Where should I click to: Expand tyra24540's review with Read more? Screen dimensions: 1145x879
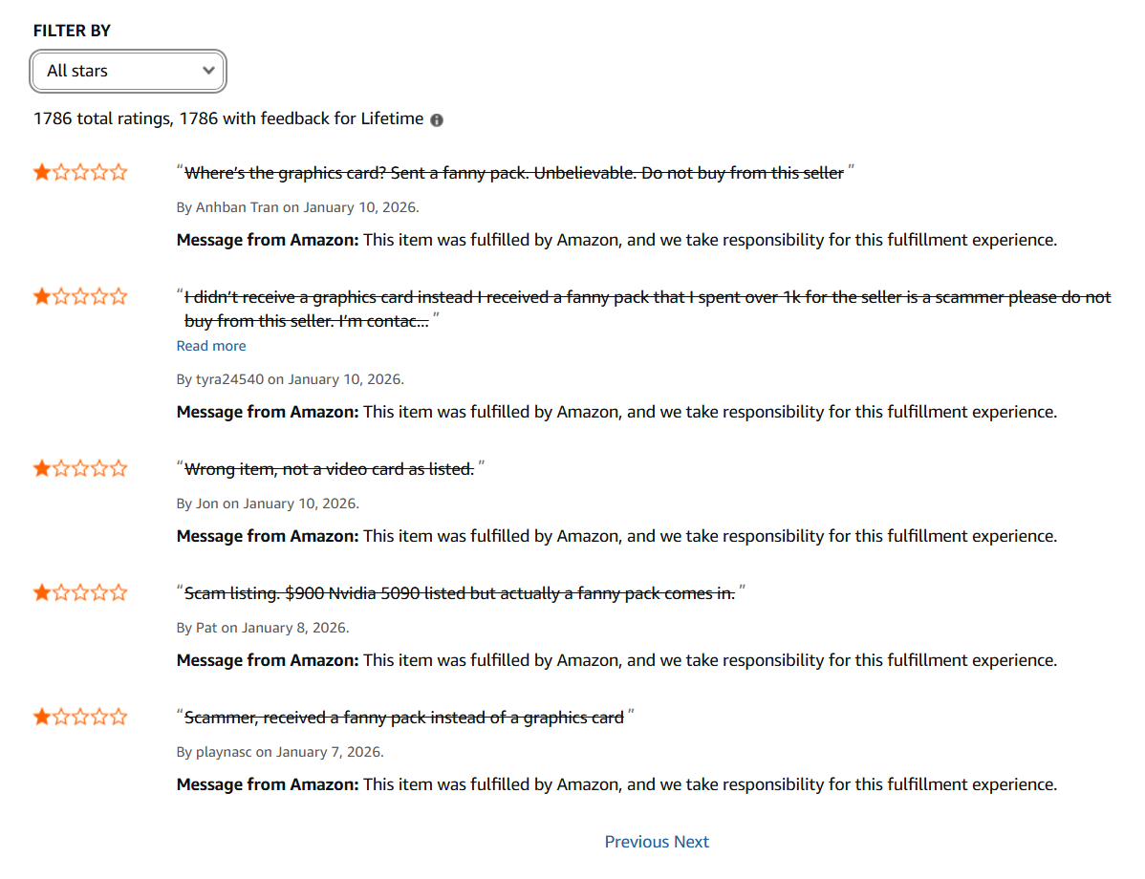211,346
